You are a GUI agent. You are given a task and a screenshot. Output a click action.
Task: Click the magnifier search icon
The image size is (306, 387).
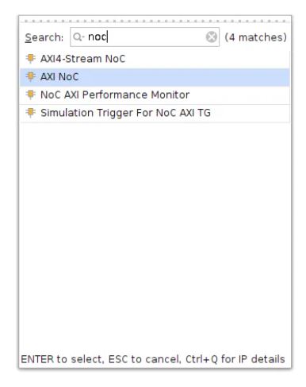(77, 37)
